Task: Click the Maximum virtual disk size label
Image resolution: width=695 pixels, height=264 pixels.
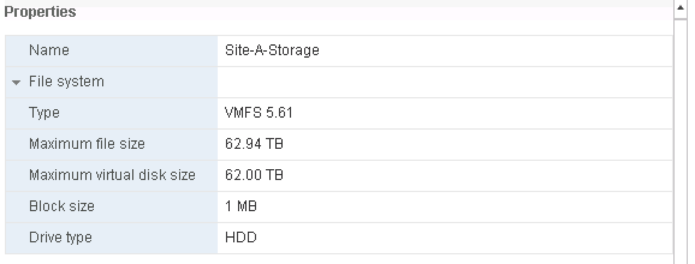Action: tap(112, 175)
